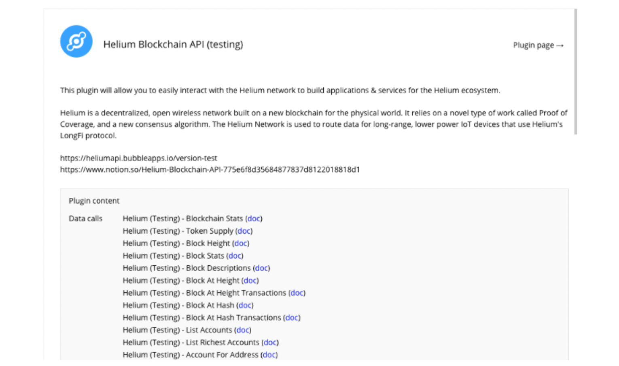619x366 pixels.
Task: Click the Helium Blockchain API (testing) title
Action: click(x=173, y=44)
